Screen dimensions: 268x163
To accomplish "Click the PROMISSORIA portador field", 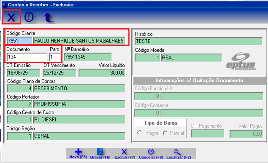I will click(x=79, y=104).
